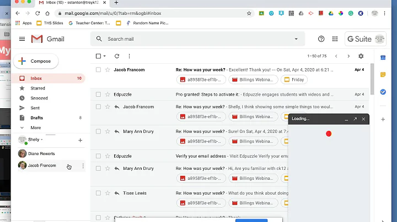
Task: Tick the checkbox for Tisee Lewis email
Action: (98, 193)
